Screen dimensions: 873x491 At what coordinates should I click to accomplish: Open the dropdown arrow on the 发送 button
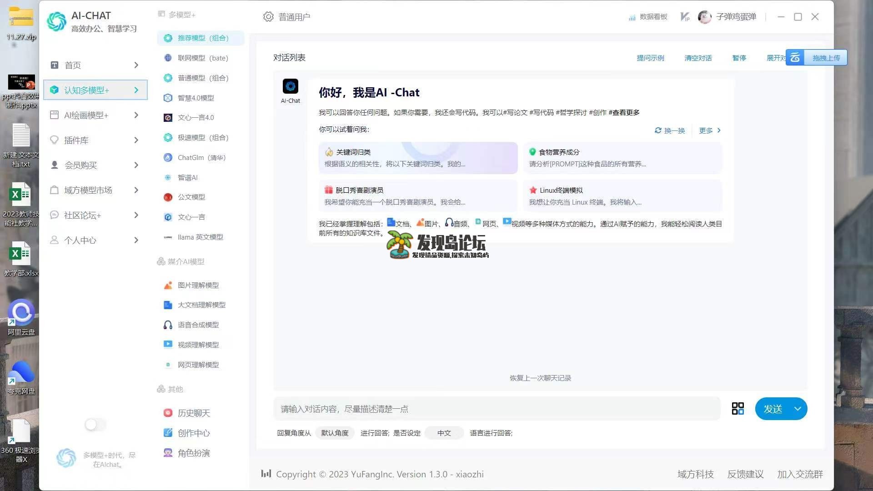coord(798,409)
